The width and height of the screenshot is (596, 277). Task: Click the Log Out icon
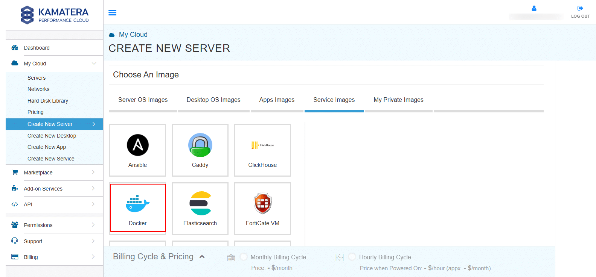click(580, 8)
